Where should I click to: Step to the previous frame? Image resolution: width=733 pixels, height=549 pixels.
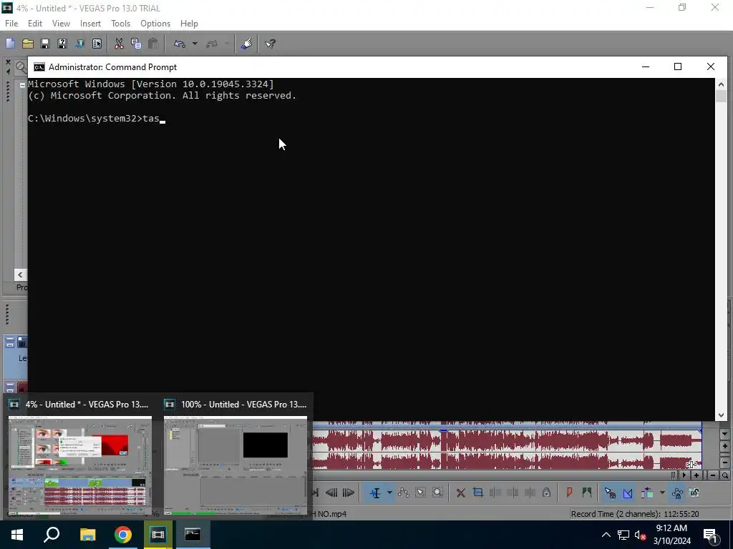(331, 493)
